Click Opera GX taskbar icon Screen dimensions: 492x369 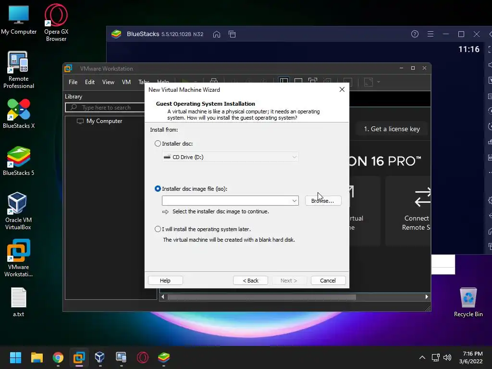(x=142, y=357)
